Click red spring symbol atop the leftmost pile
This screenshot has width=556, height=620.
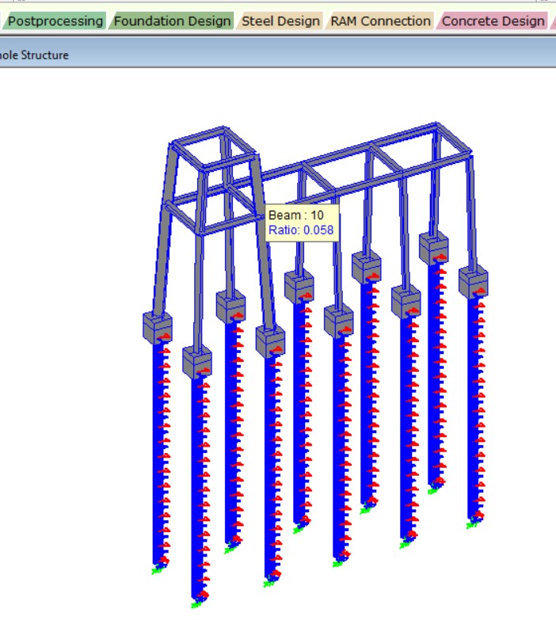(x=164, y=338)
